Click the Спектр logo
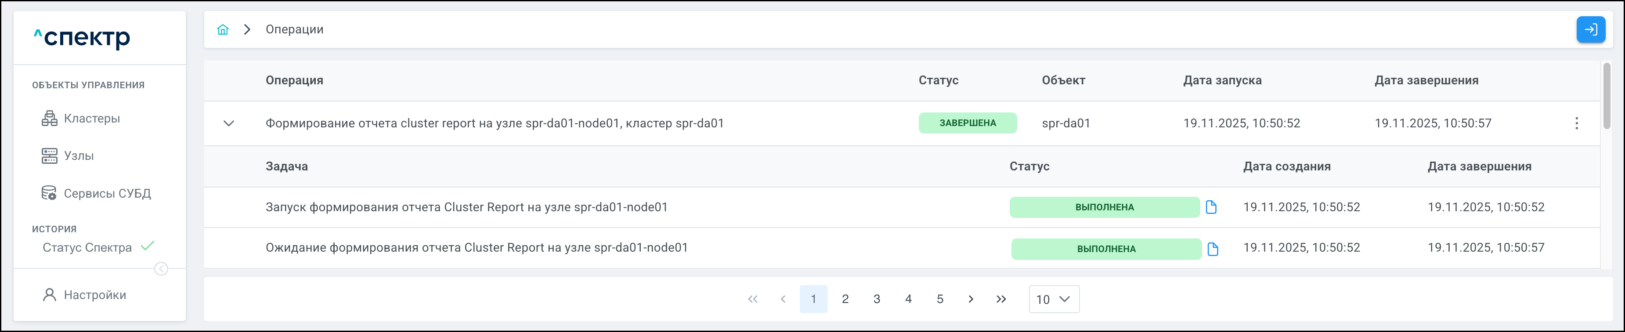Image resolution: width=1625 pixels, height=332 pixels. tap(82, 38)
